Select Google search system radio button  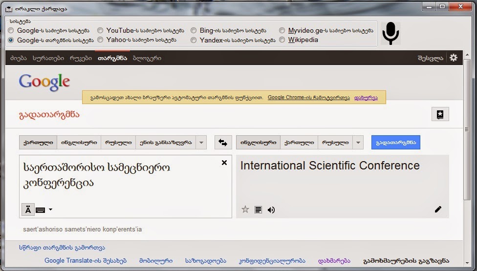click(11, 30)
